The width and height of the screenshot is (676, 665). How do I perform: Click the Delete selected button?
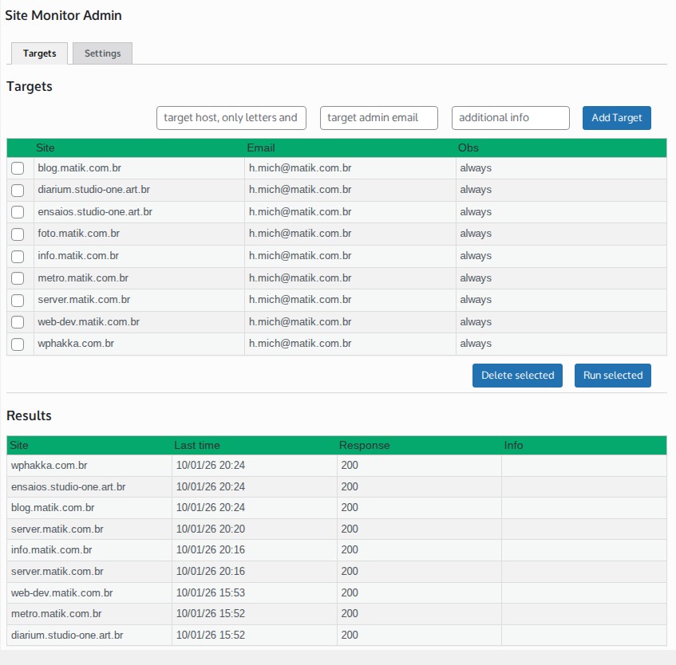(517, 376)
